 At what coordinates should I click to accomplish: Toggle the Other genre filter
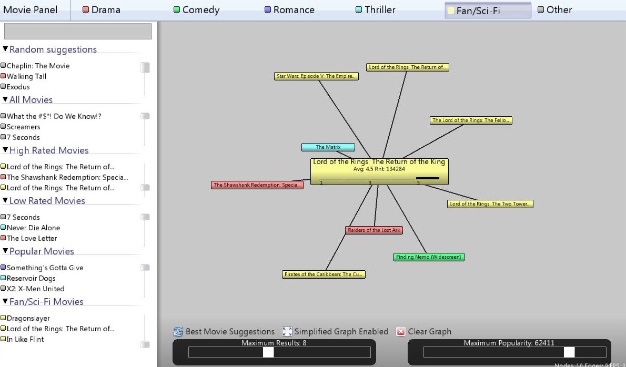point(554,10)
